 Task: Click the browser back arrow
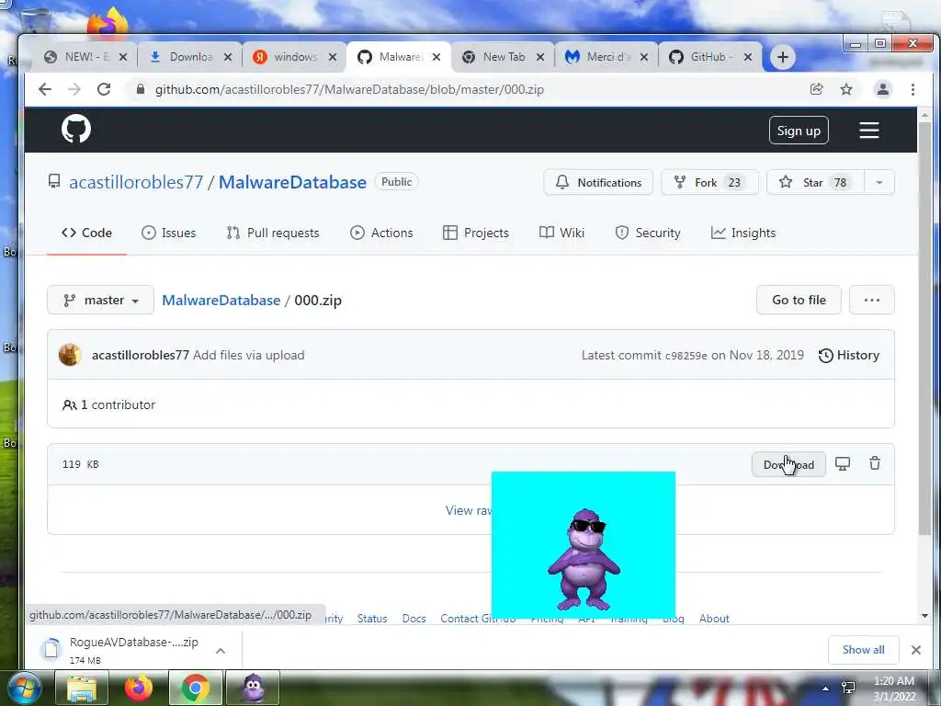[45, 89]
